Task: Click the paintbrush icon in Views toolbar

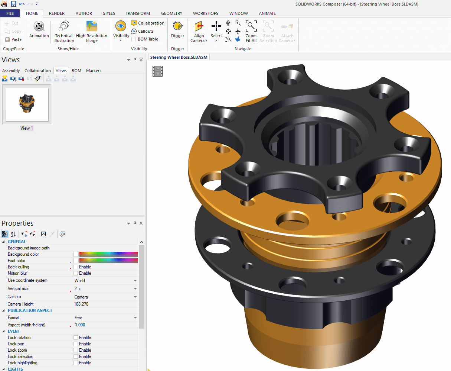Action: click(x=37, y=78)
